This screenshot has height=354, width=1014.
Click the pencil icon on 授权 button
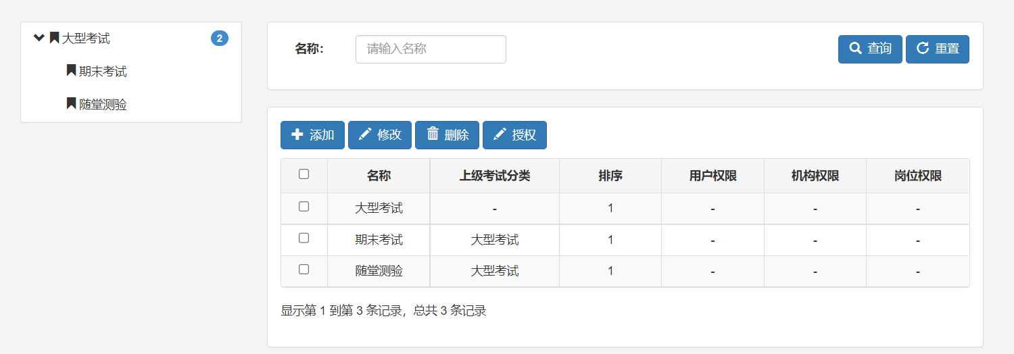click(x=500, y=134)
